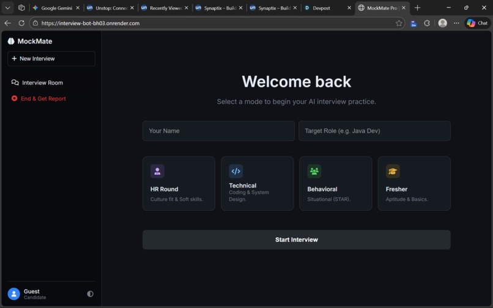Open a new browser tab with plus
493x308 pixels.
tap(417, 8)
